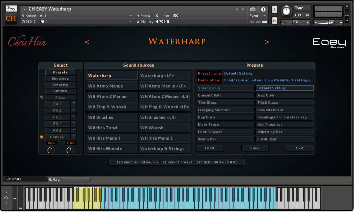354x212 pixels.
Task: Select the Jazz Club preset
Action: tap(284, 95)
